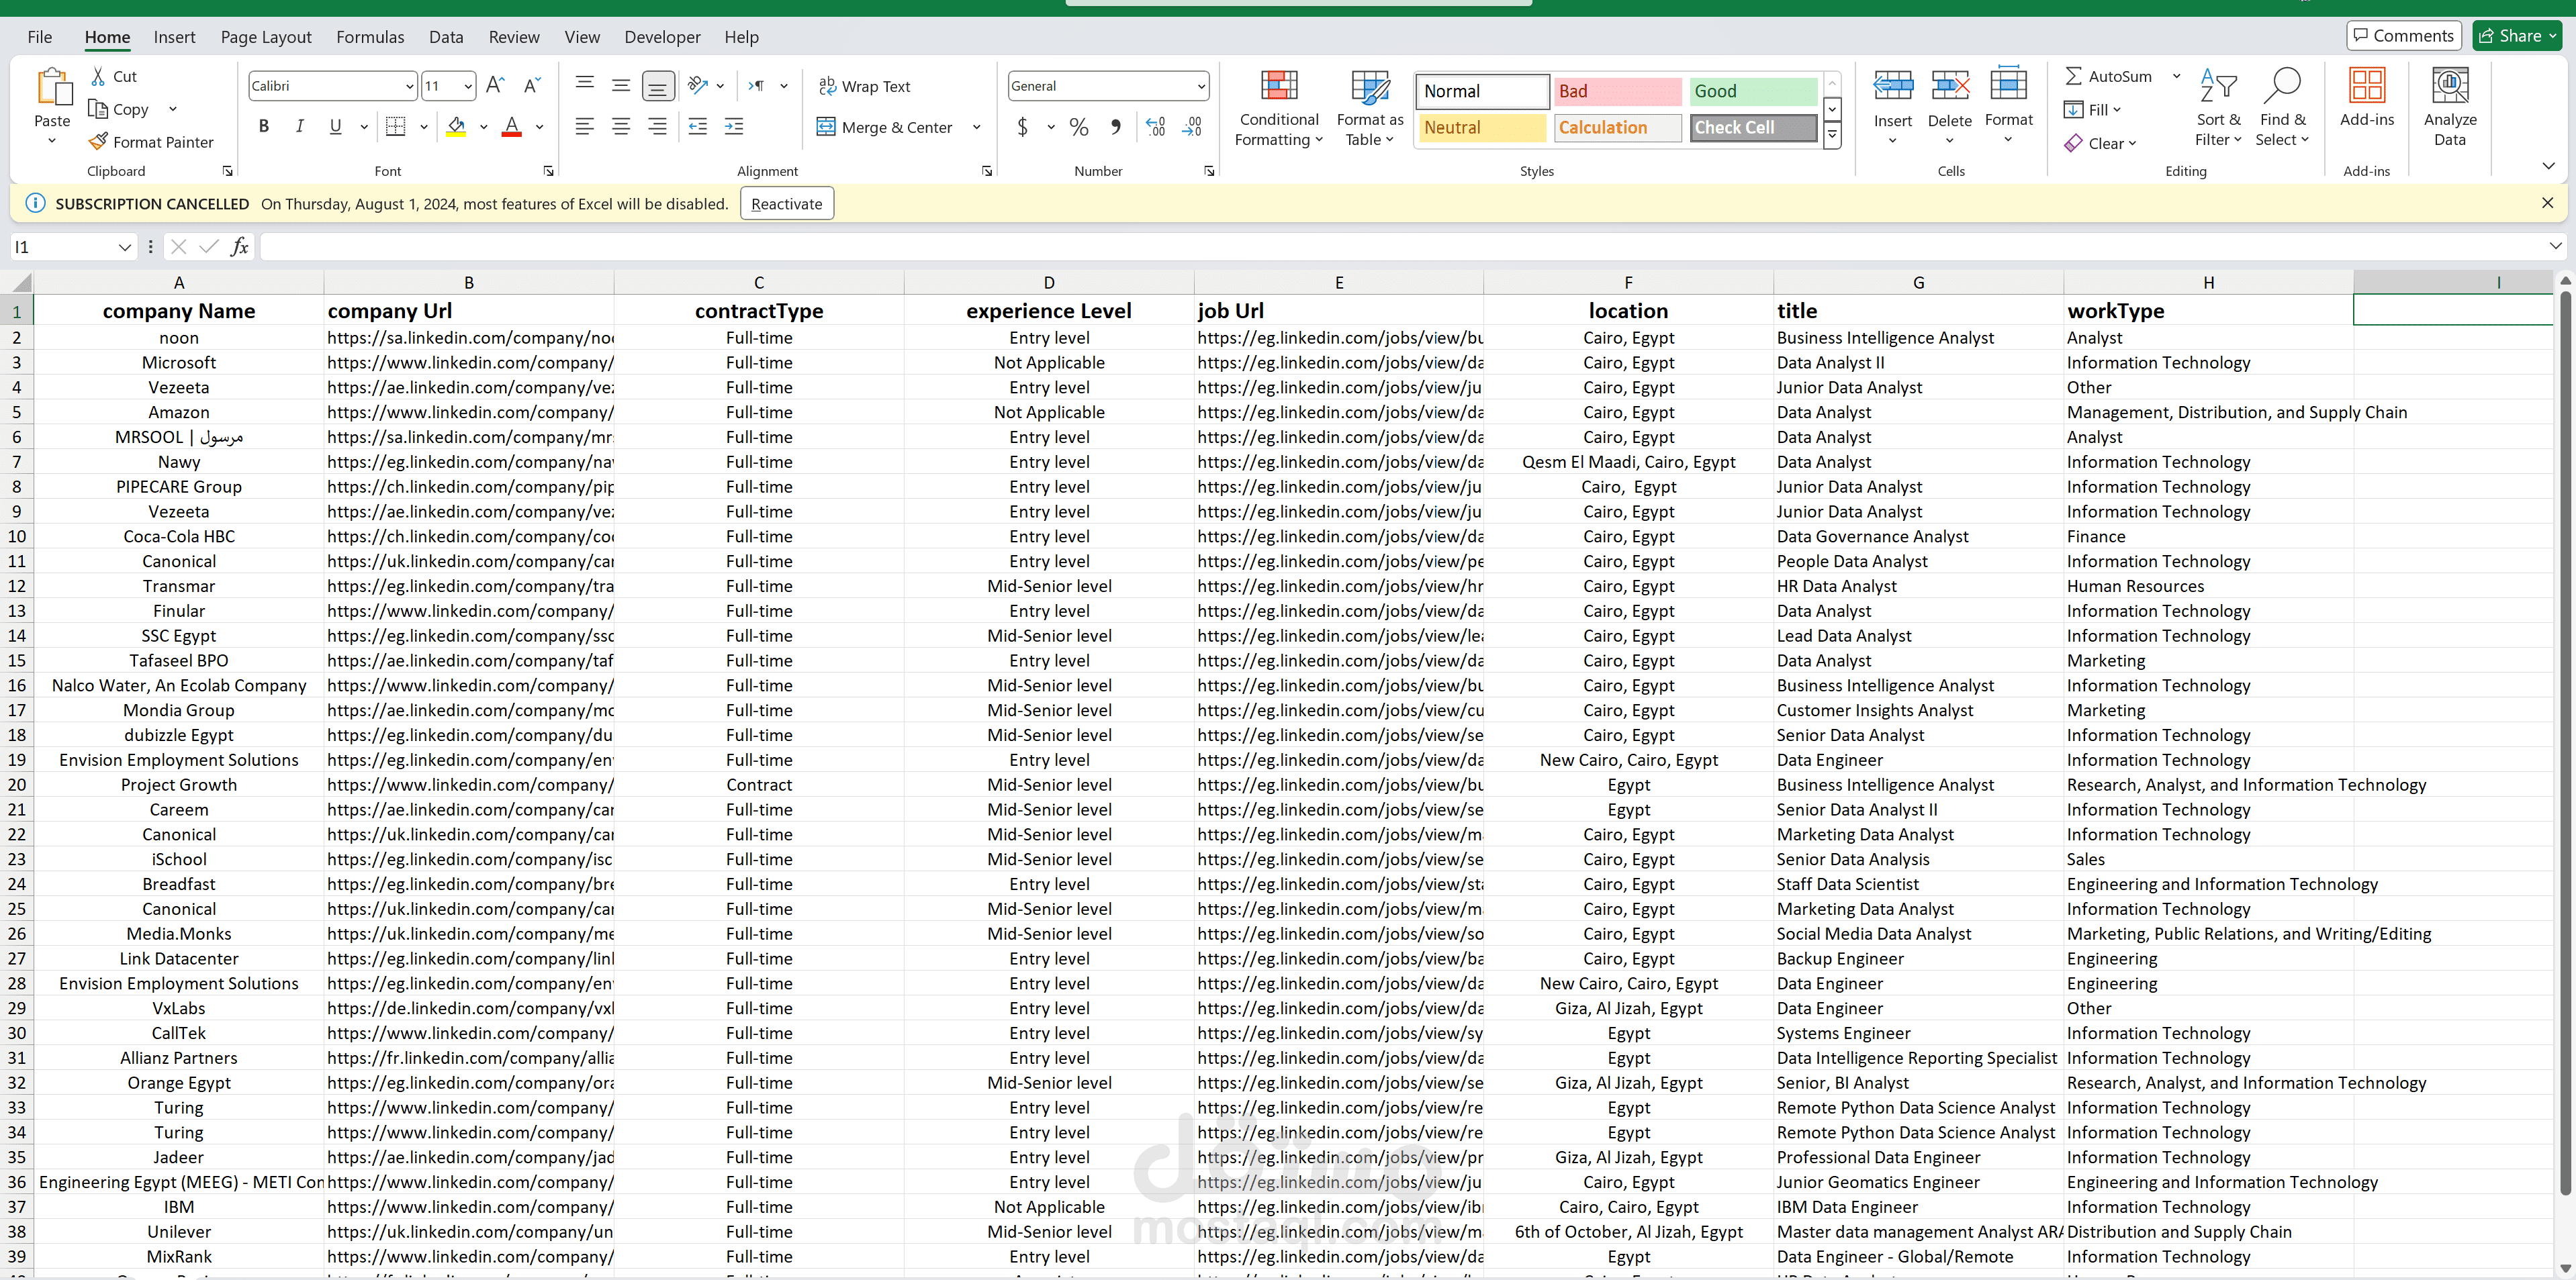Toggle Bold formatting
2576x1280 pixels.
[x=264, y=127]
